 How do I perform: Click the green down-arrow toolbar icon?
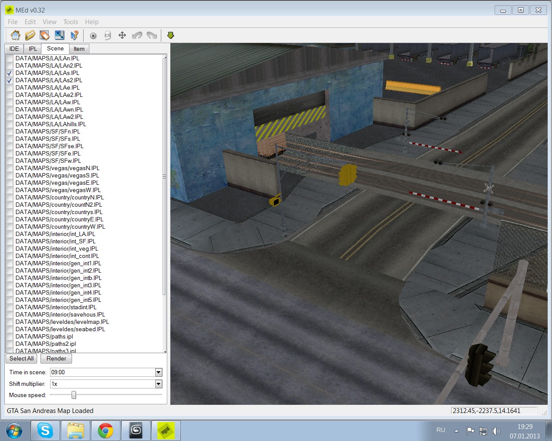pyautogui.click(x=171, y=35)
